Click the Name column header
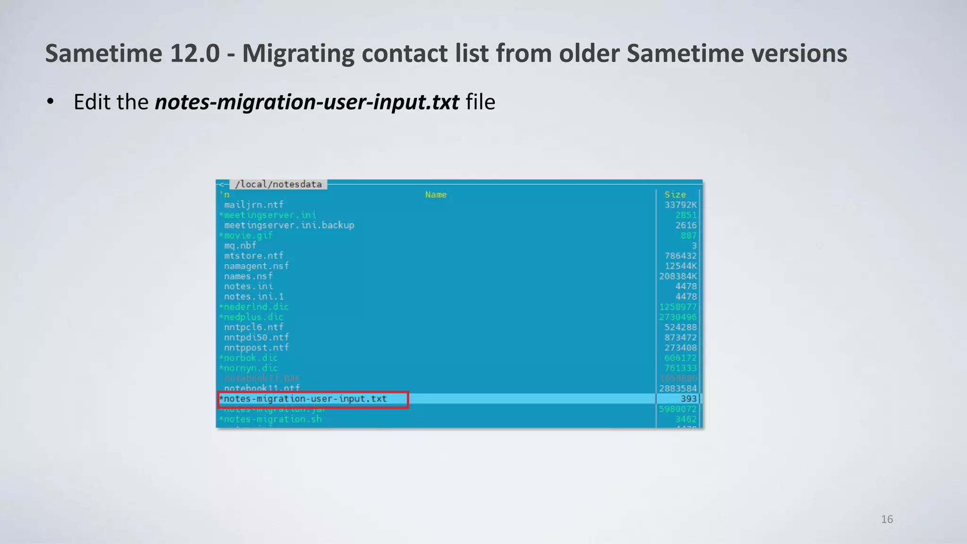 [436, 195]
